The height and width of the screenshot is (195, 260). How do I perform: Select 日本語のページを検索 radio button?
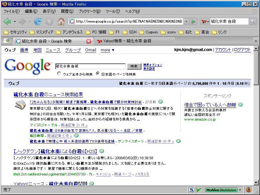click(x=98, y=73)
